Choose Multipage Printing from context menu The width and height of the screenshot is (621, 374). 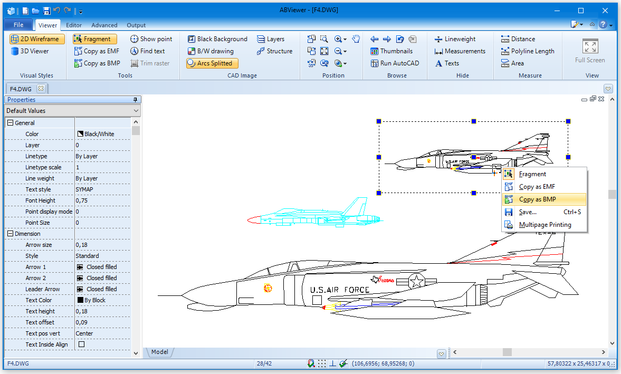click(x=544, y=224)
